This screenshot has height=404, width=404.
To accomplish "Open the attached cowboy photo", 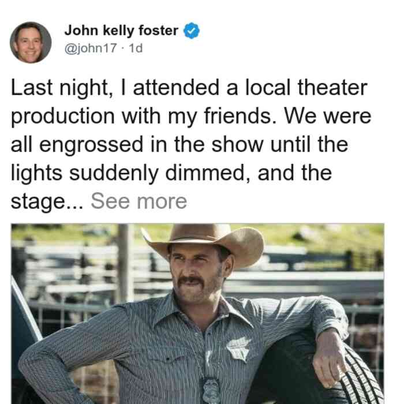I will point(197,313).
